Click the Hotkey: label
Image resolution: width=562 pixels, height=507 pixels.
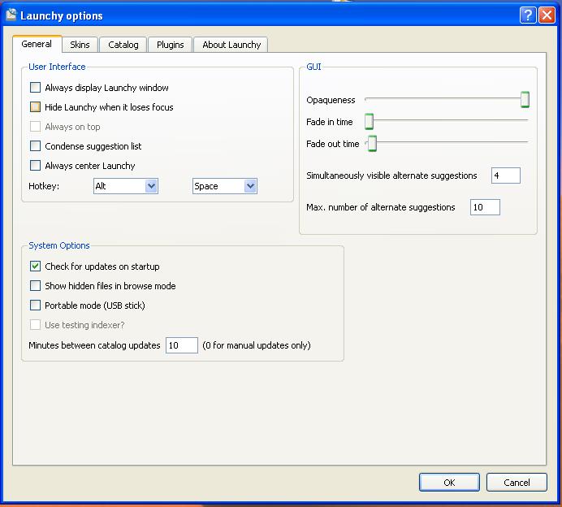click(x=44, y=186)
